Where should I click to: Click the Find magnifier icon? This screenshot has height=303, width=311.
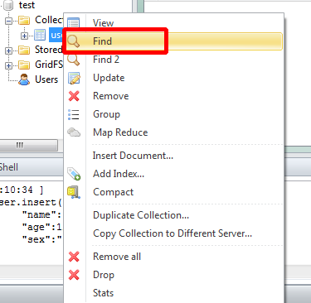[74, 41]
